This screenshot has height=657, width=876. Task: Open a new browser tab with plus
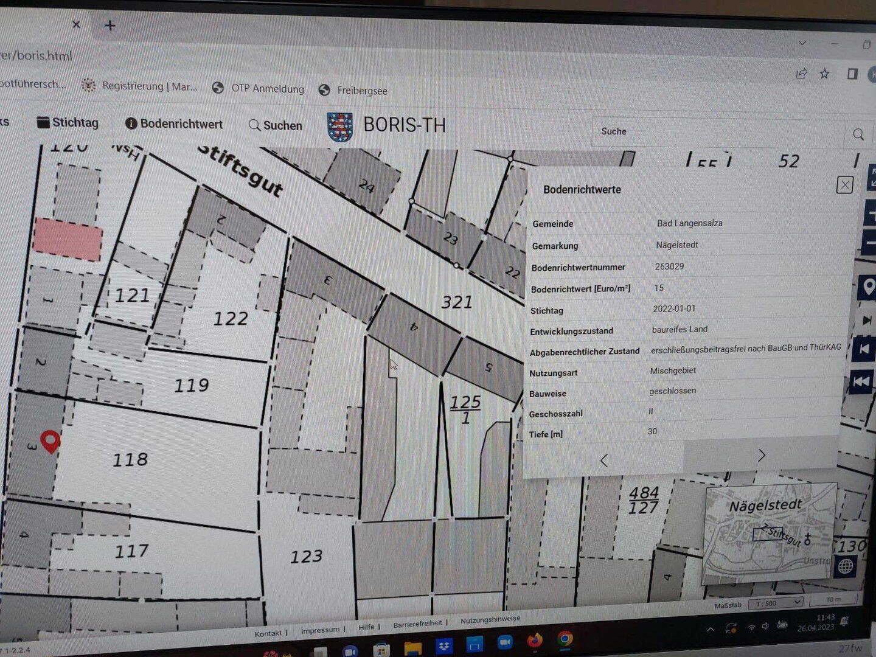[x=110, y=26]
